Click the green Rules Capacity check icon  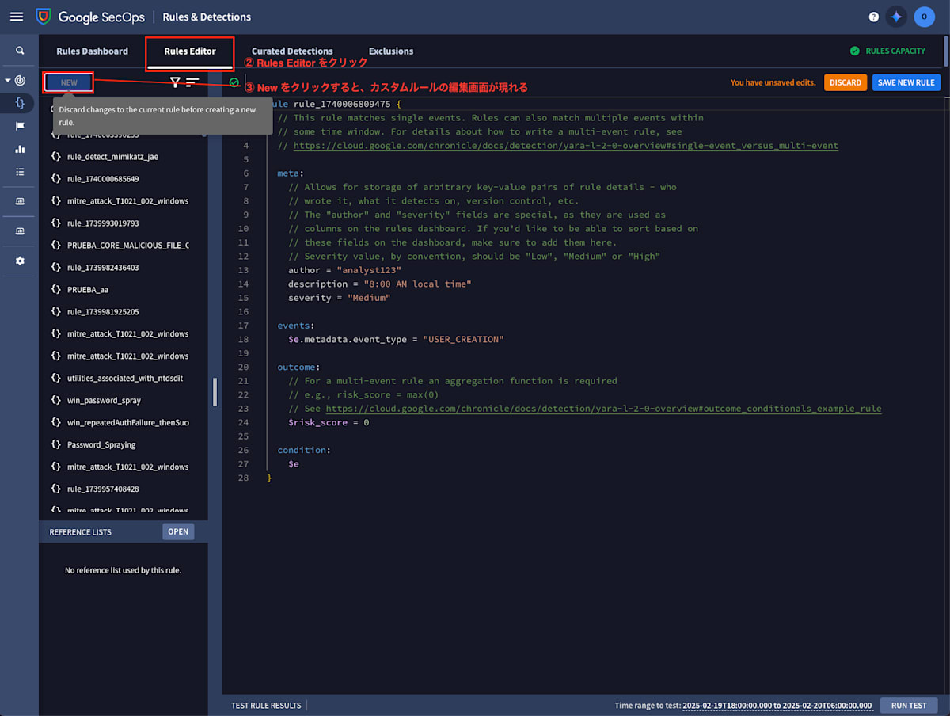tap(854, 51)
